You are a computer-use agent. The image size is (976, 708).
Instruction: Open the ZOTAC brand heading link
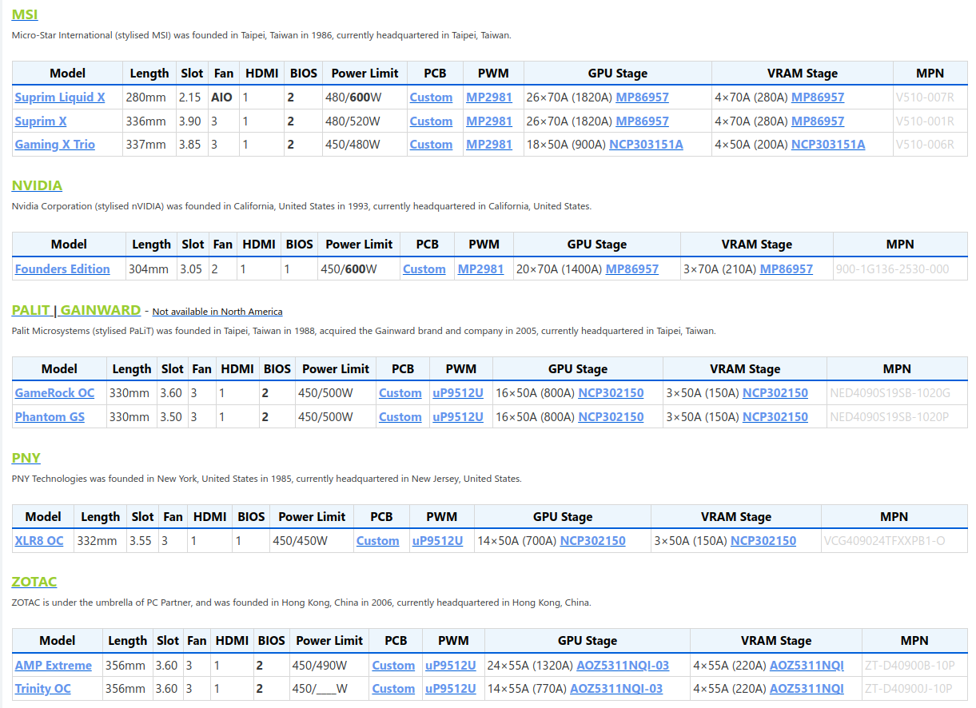pos(34,582)
